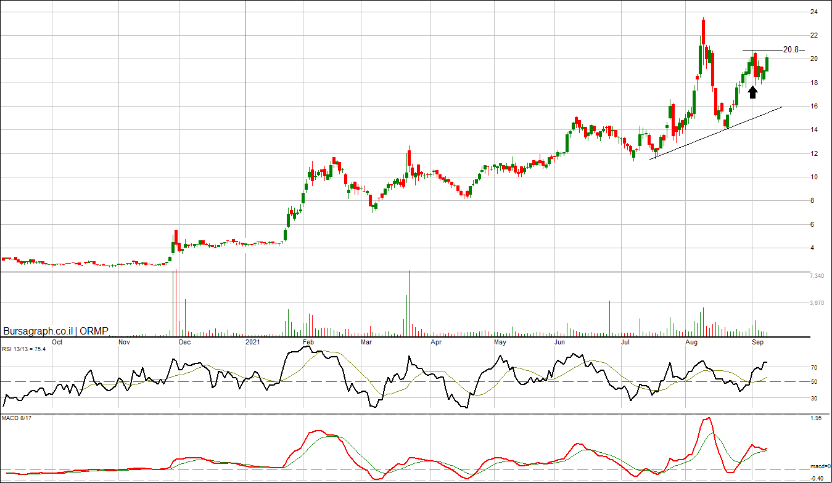
Task: Click the black up arrow annotation
Action: point(752,92)
